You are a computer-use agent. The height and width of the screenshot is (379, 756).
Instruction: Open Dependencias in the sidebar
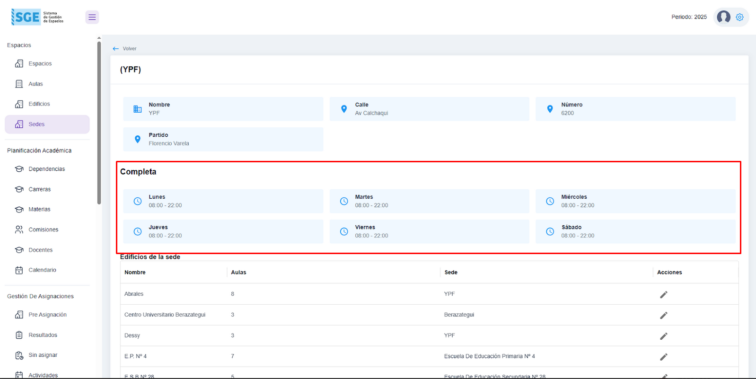(47, 169)
